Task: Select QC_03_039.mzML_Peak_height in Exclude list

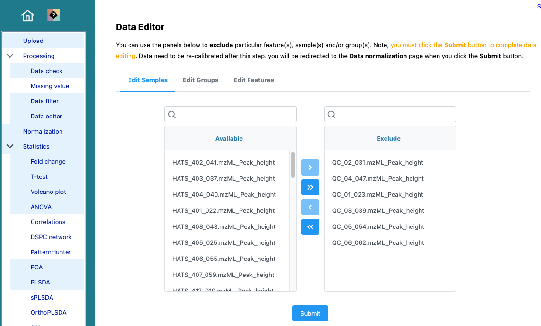Action: [x=378, y=210]
